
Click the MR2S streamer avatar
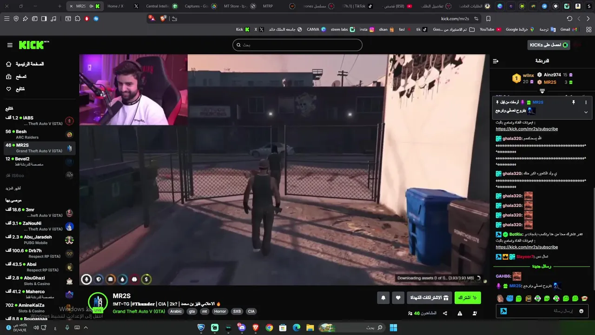[98, 302]
